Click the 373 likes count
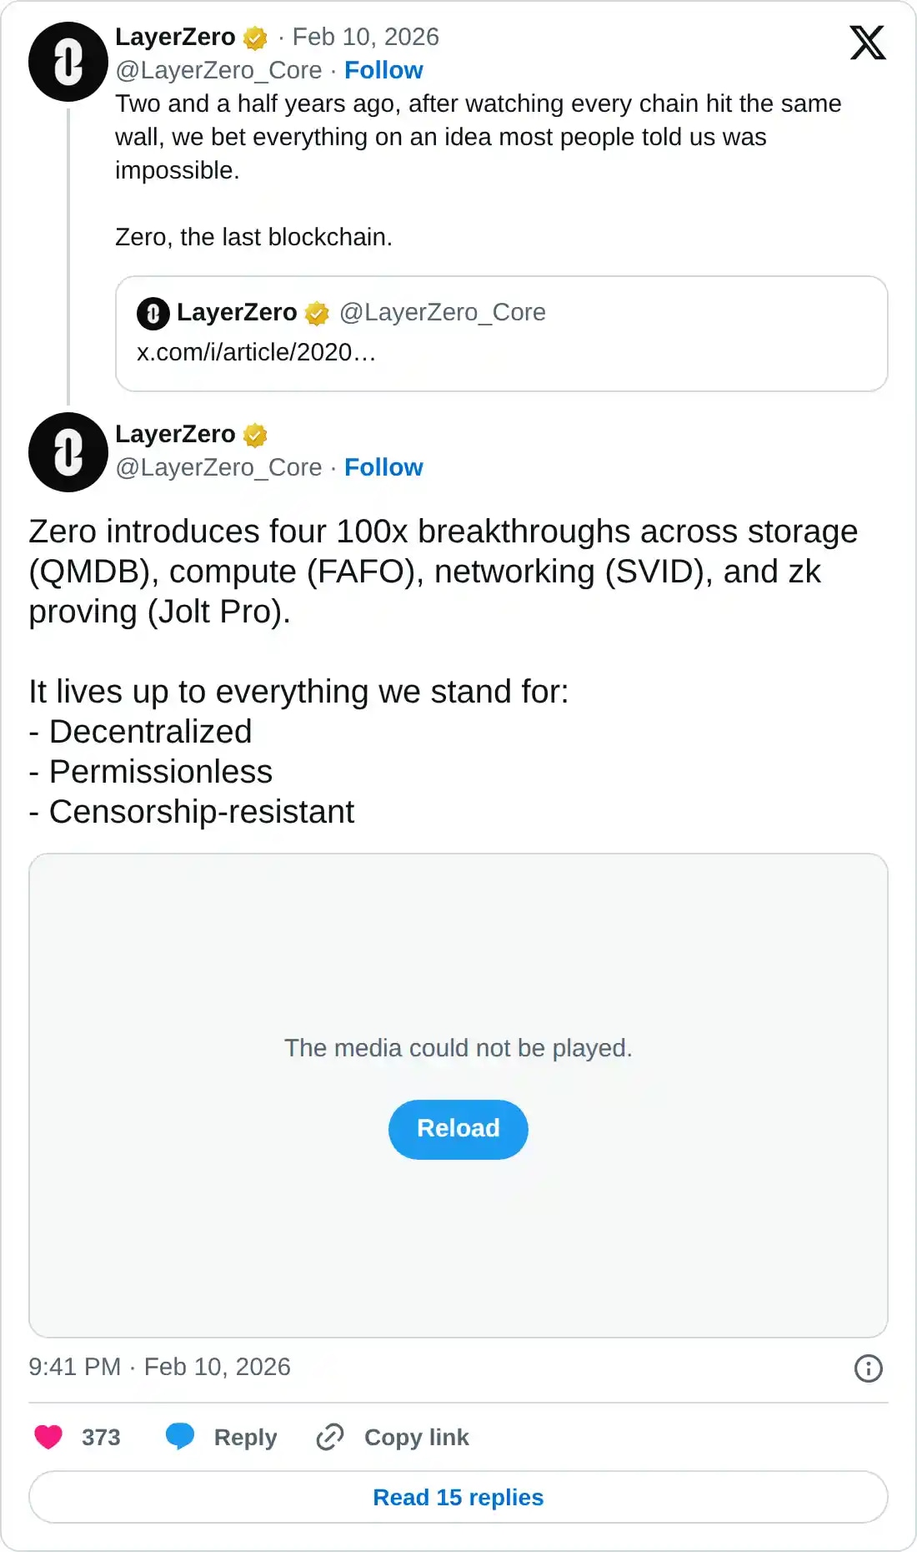 tap(100, 1437)
